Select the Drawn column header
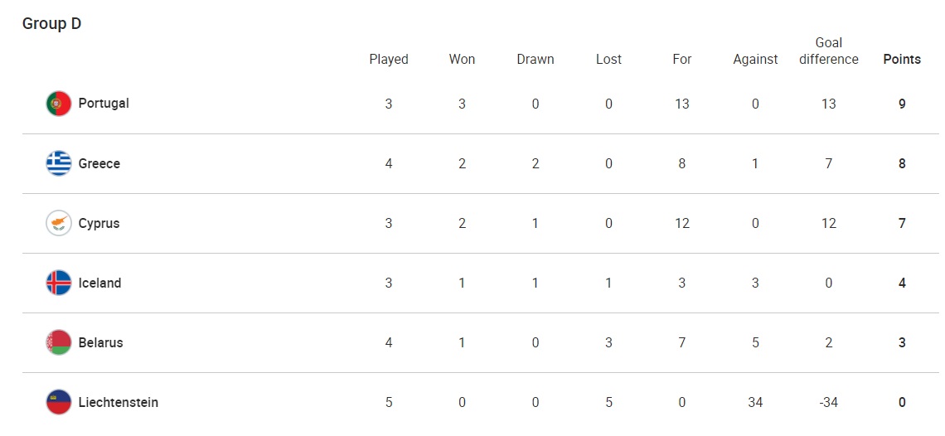The width and height of the screenshot is (945, 436). tap(535, 59)
